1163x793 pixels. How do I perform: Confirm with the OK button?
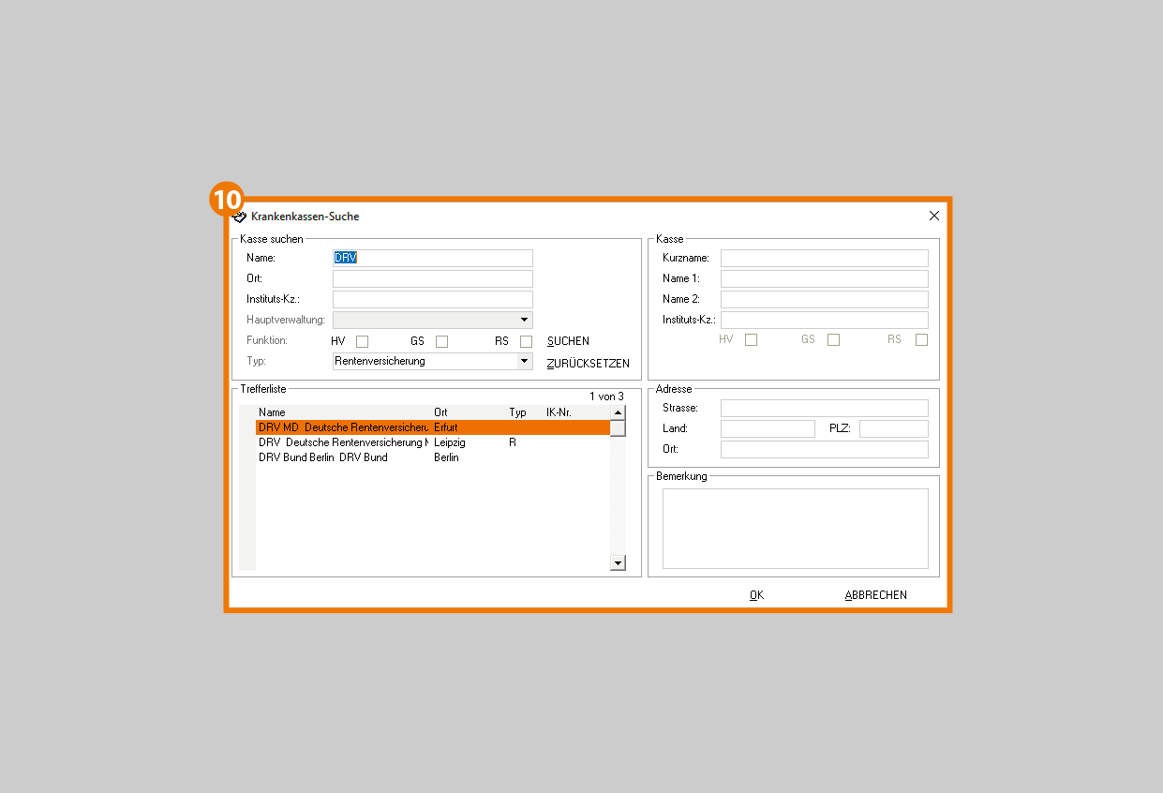pyautogui.click(x=756, y=595)
